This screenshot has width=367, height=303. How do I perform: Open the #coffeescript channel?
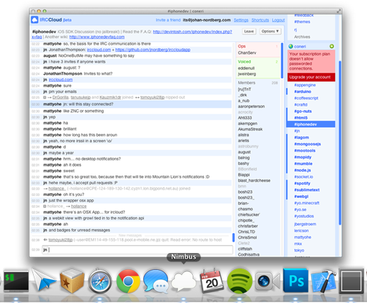click(306, 98)
